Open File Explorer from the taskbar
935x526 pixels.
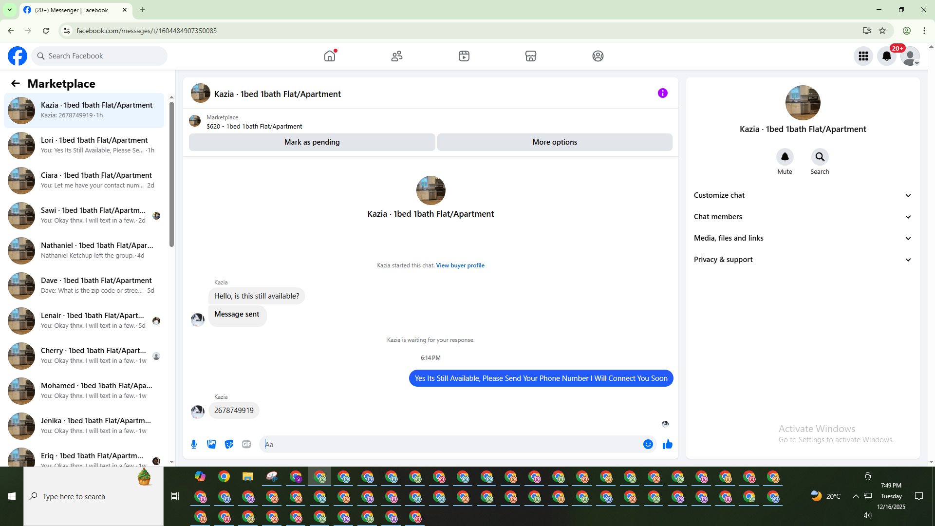pyautogui.click(x=248, y=476)
